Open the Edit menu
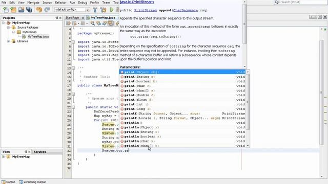328x184 pixels. pos(12,3)
